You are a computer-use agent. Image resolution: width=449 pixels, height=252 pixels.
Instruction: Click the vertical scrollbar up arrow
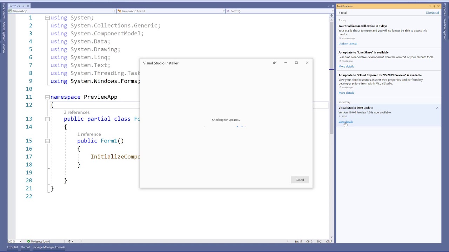coord(331,20)
